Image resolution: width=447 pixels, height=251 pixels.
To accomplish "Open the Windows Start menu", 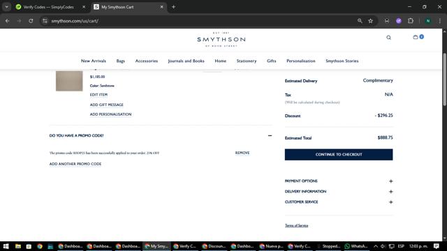I will pos(6,246).
